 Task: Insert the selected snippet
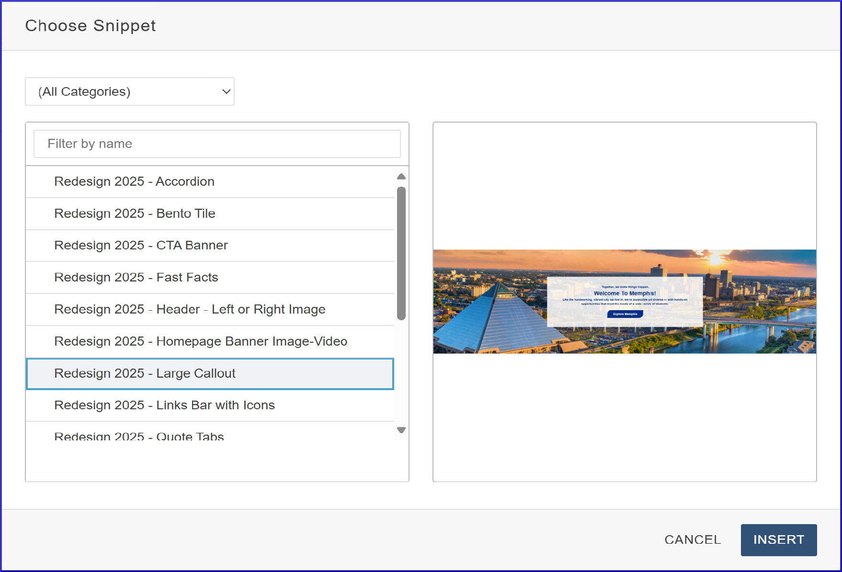pyautogui.click(x=778, y=540)
